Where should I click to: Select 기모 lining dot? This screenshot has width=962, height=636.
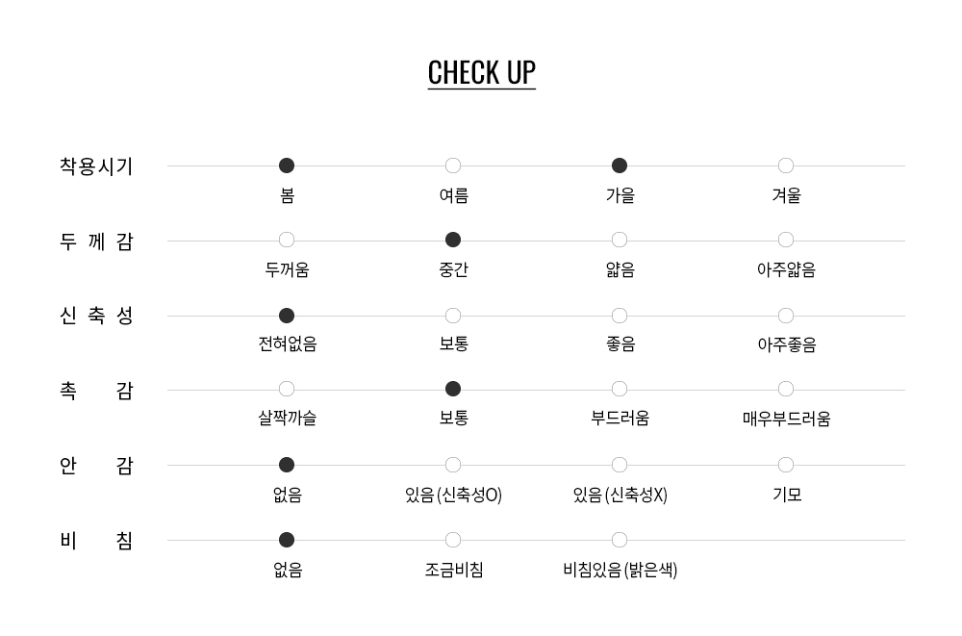tap(786, 465)
